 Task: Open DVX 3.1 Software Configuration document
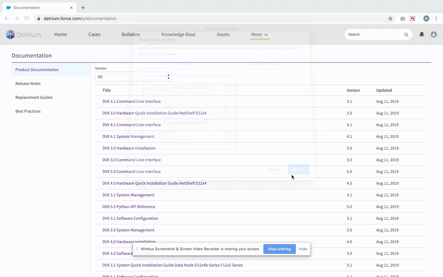coord(130,218)
